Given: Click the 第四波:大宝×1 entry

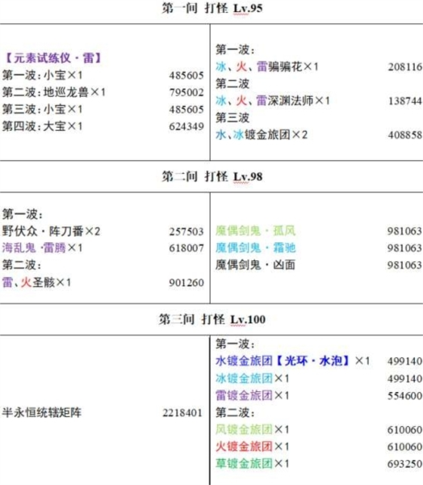Looking at the screenshot, I should 42,126.
